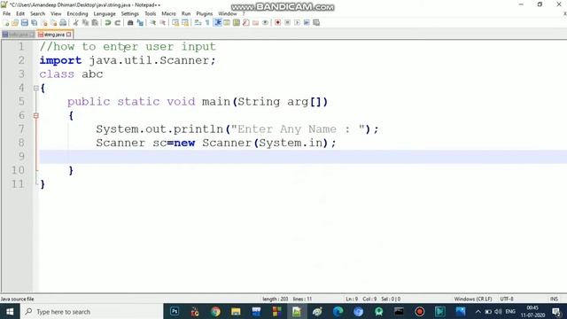567x319 pixels.
Task: Collapse the main method fold marker on line 6
Action: pyautogui.click(x=35, y=116)
